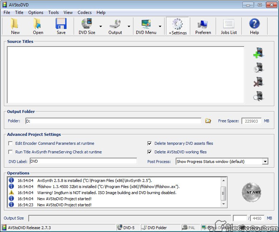The height and width of the screenshot is (232, 279).
Task: Select the ImgBurn NOT installed warning line
Action: coord(114,193)
